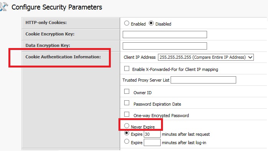Screen dimensions: 268x151
Task: Click the minutes after last log-in field
Action: pyautogui.click(x=152, y=143)
